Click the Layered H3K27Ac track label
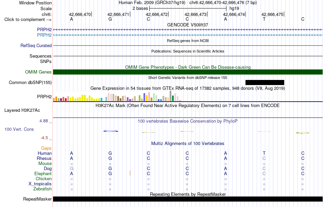 pyautogui.click(x=22, y=110)
